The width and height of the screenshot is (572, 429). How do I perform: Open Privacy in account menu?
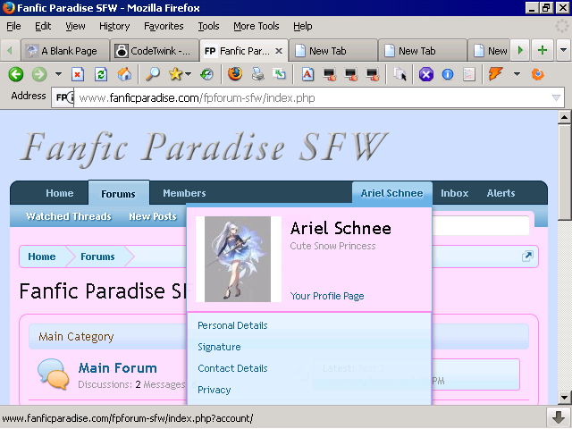click(214, 390)
